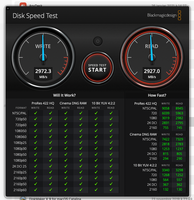
Task: Click the Blackmagicdesign logo squares
Action: (179, 15)
